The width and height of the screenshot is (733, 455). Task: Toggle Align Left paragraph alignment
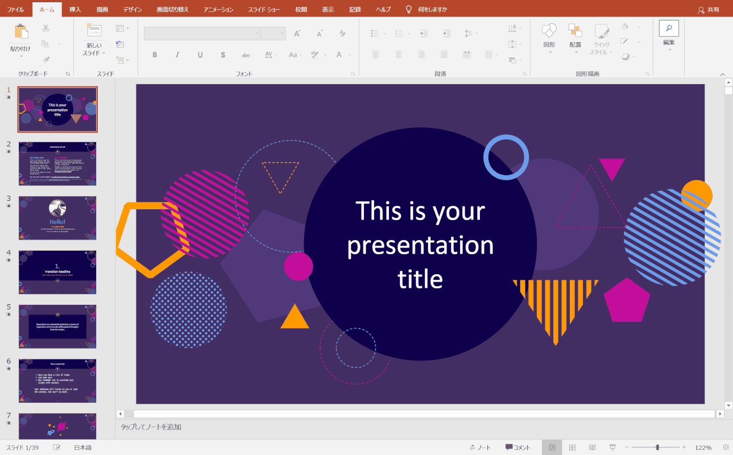376,55
